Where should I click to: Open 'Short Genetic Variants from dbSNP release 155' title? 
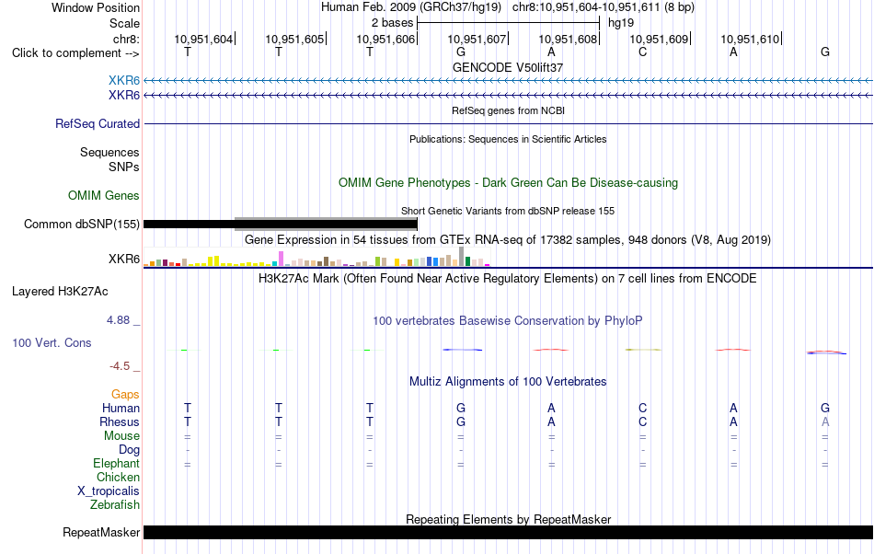[508, 211]
